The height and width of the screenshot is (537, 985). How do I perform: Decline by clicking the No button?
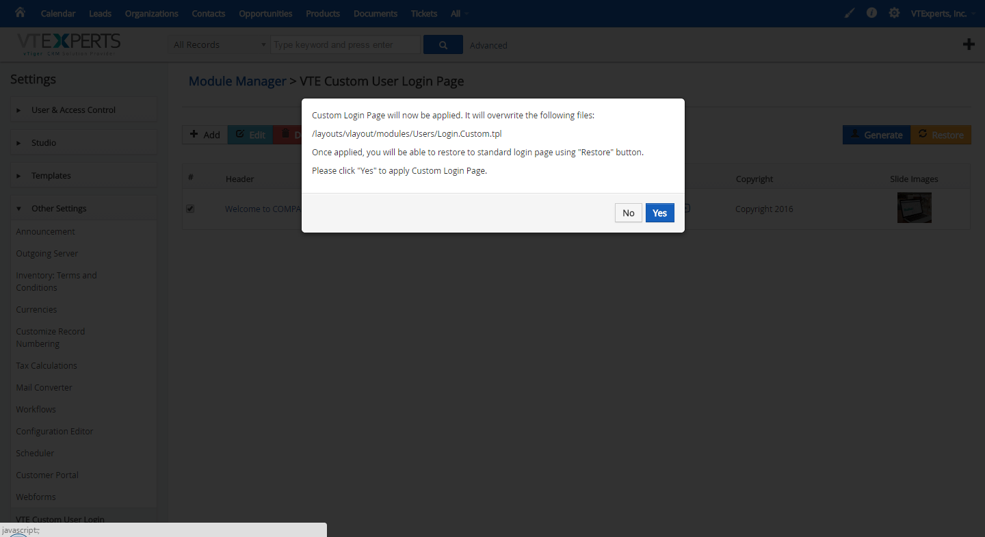click(628, 213)
